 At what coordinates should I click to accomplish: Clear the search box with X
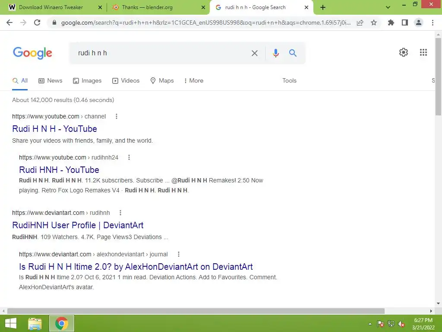255,53
